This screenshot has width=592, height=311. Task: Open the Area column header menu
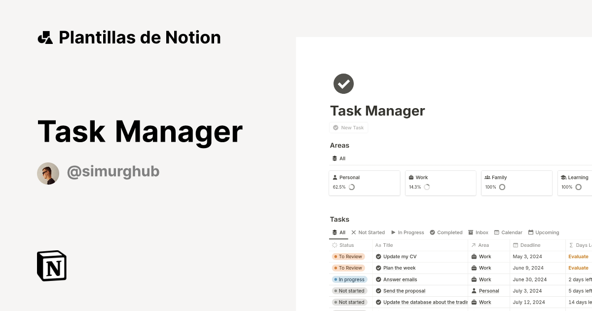(x=482, y=245)
